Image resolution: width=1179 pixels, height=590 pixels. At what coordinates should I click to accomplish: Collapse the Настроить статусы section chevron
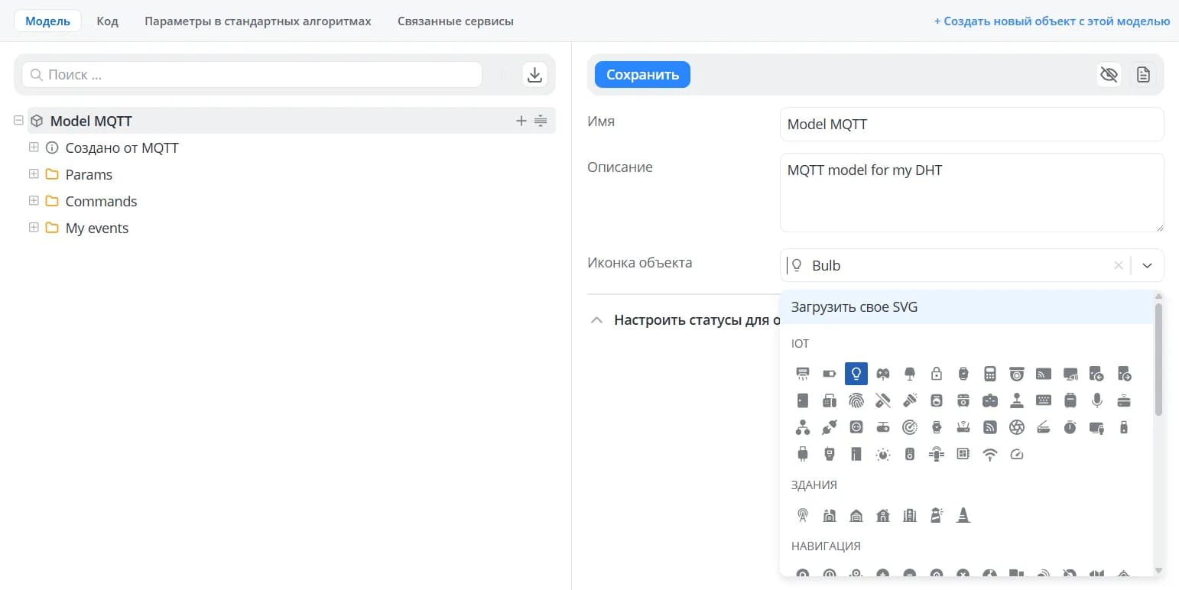click(596, 320)
